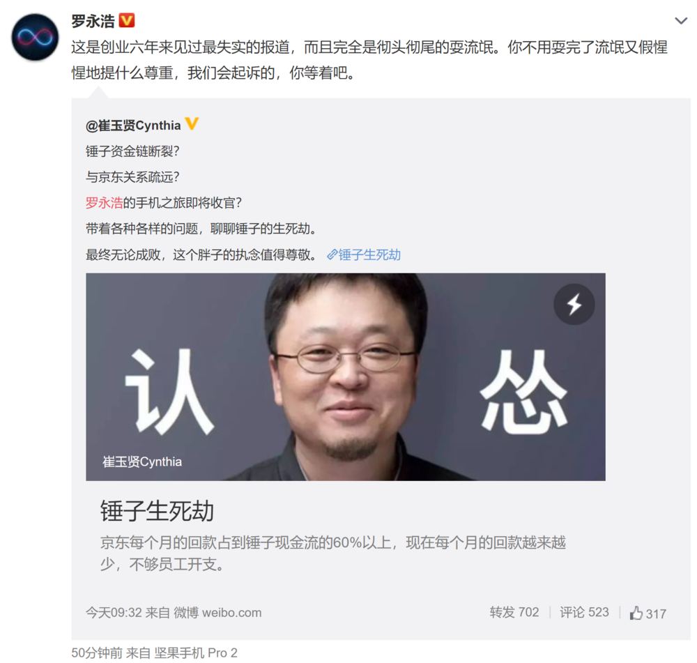
Task: Click the 崔玉贤Cynthia caption on the cover image
Action: pyautogui.click(x=142, y=462)
